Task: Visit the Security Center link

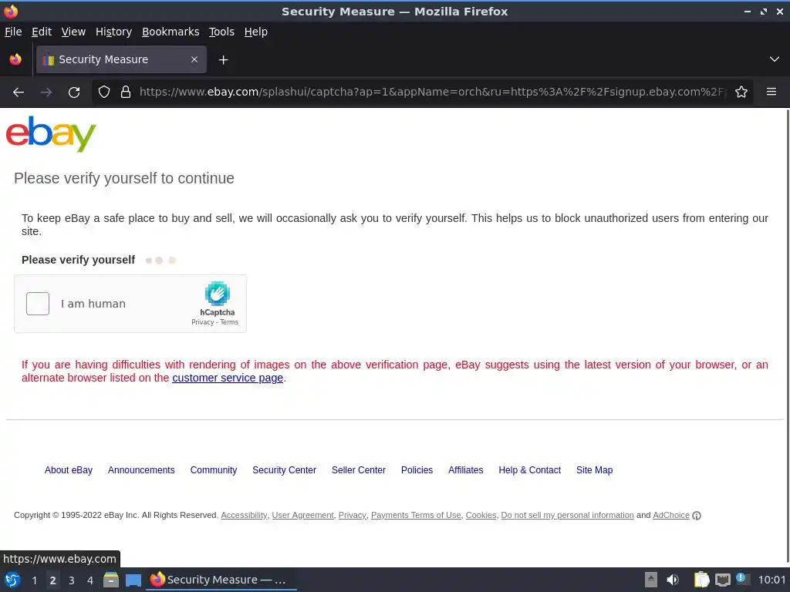Action: pyautogui.click(x=284, y=470)
